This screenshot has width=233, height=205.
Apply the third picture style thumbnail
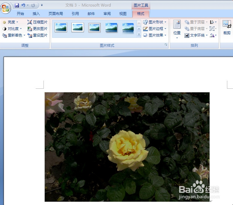[x=94, y=28]
